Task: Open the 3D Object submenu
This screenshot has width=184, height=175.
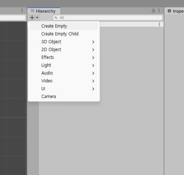Action: tap(64, 42)
